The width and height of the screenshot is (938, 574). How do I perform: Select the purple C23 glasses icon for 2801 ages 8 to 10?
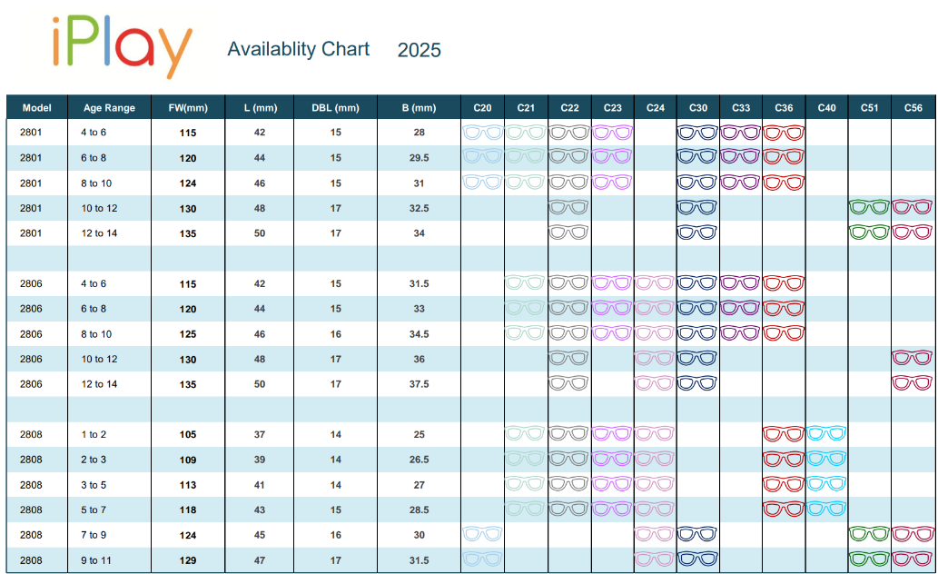point(613,183)
